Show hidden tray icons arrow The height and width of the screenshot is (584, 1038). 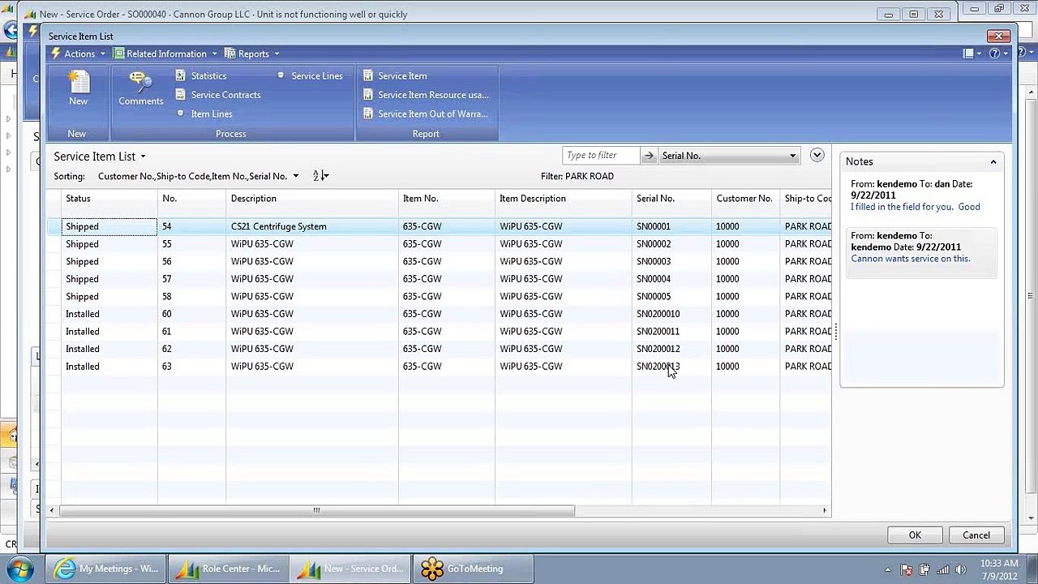point(888,569)
